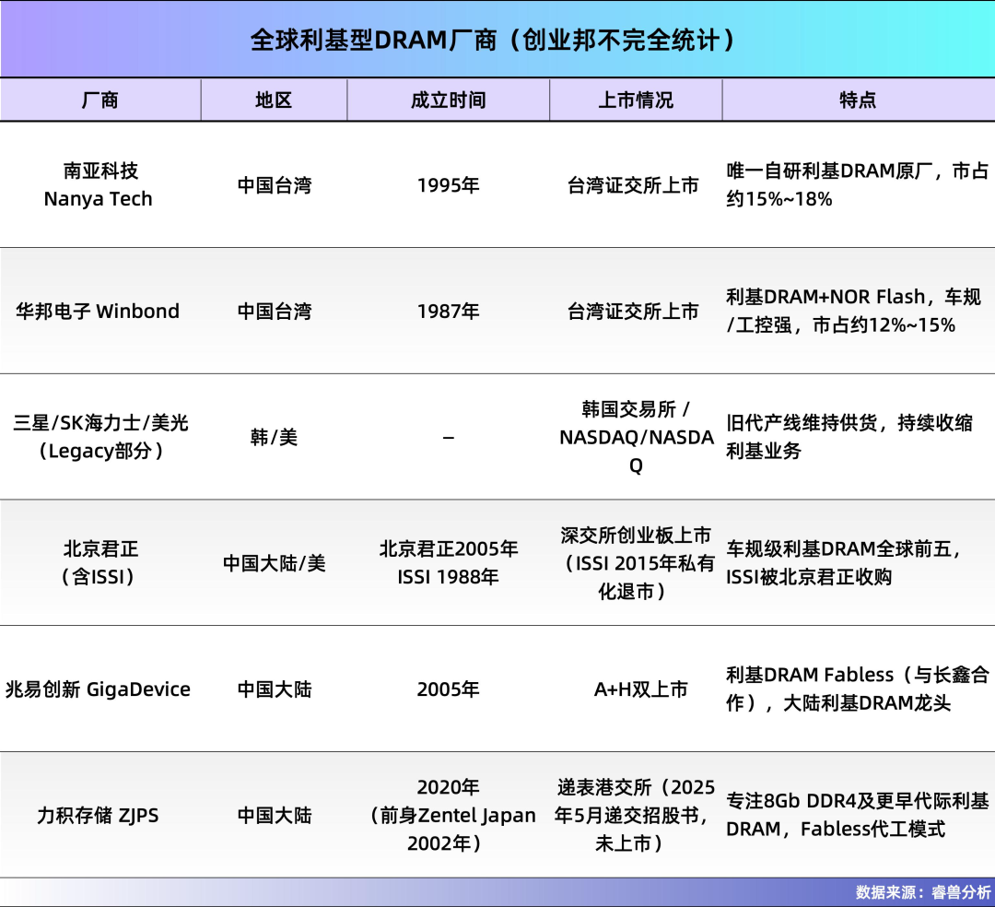Click the 专注8Gb DDR4 description cell
The height and width of the screenshot is (907, 995).
(858, 814)
